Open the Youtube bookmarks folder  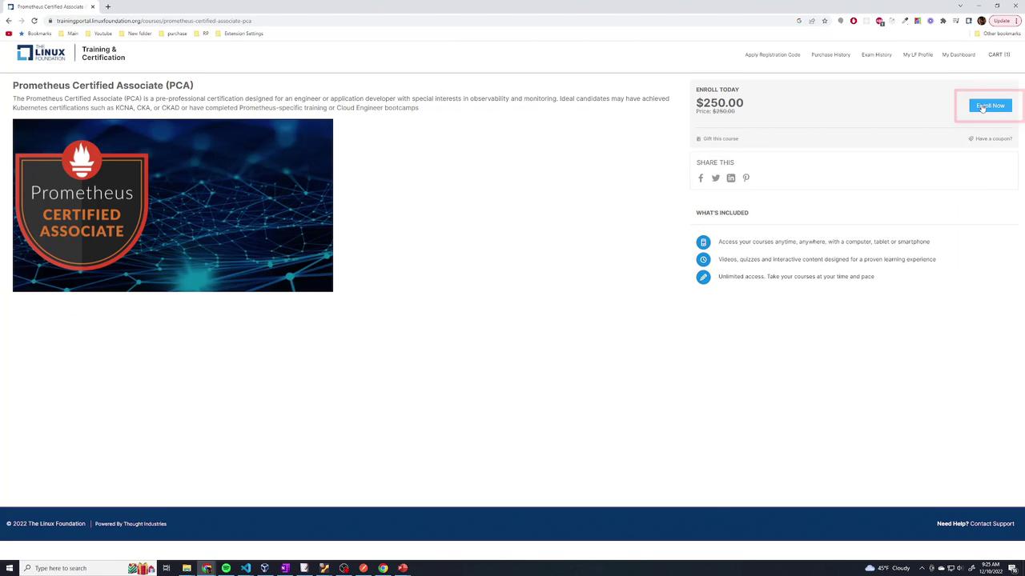pos(99,34)
